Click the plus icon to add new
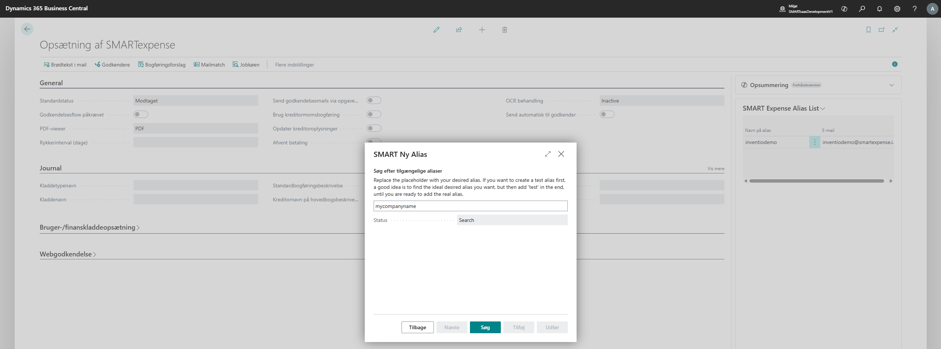941x349 pixels. pos(482,30)
